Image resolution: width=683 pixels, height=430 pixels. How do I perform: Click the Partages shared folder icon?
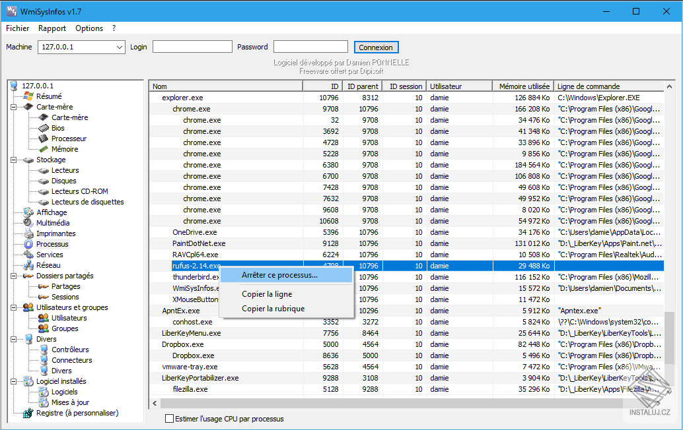44,286
